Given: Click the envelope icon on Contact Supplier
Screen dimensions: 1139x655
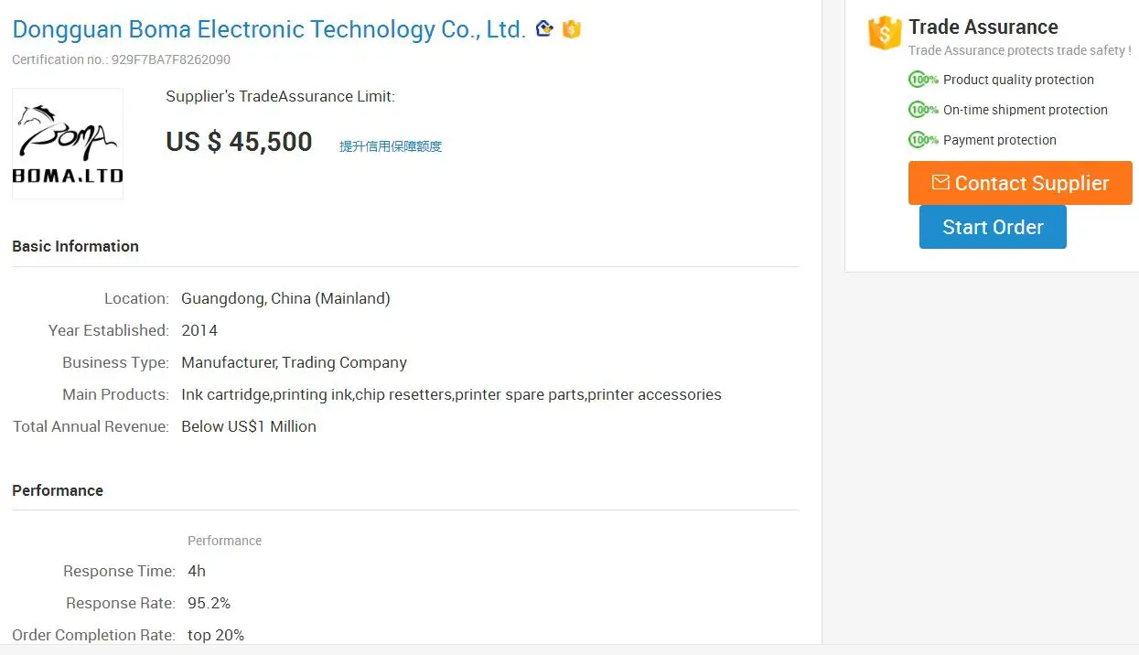Looking at the screenshot, I should (940, 183).
